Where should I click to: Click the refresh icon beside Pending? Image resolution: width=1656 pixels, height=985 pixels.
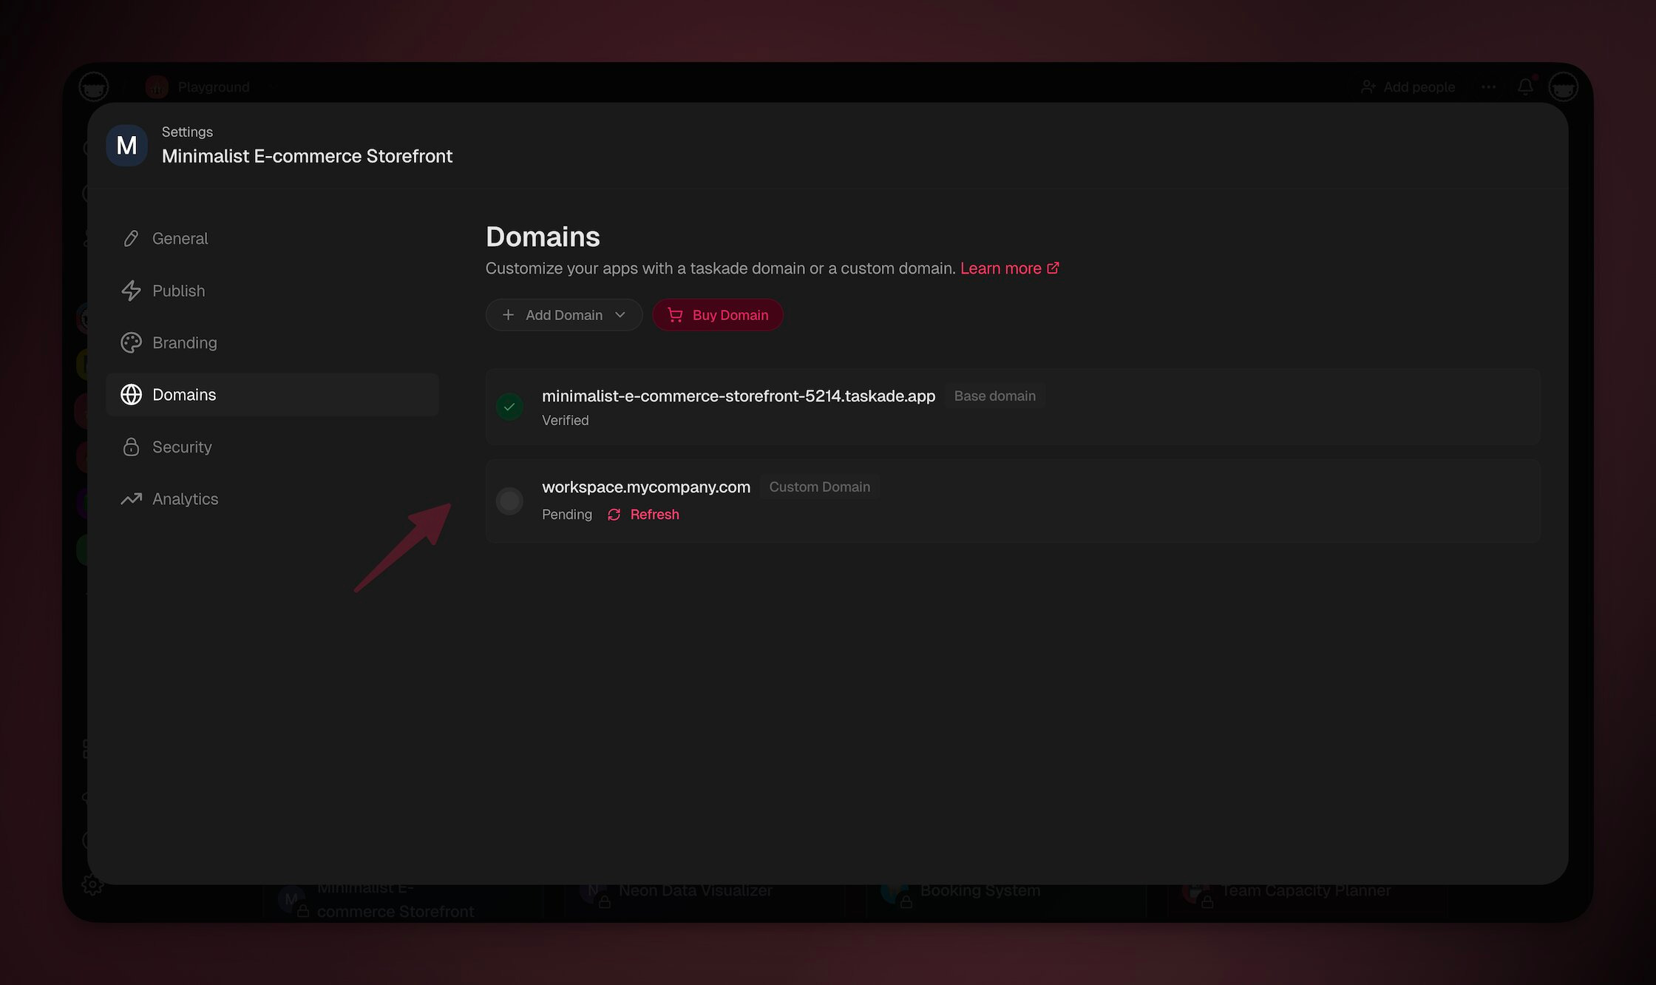(x=614, y=515)
